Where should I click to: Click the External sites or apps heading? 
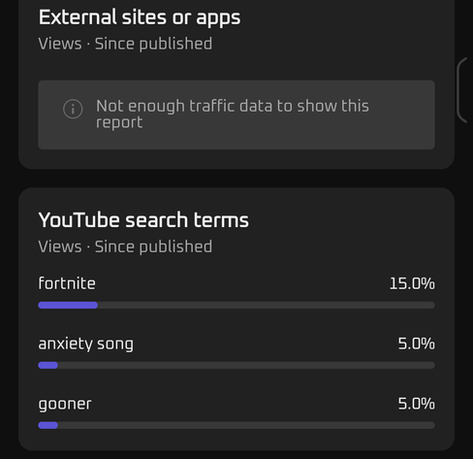pyautogui.click(x=140, y=17)
